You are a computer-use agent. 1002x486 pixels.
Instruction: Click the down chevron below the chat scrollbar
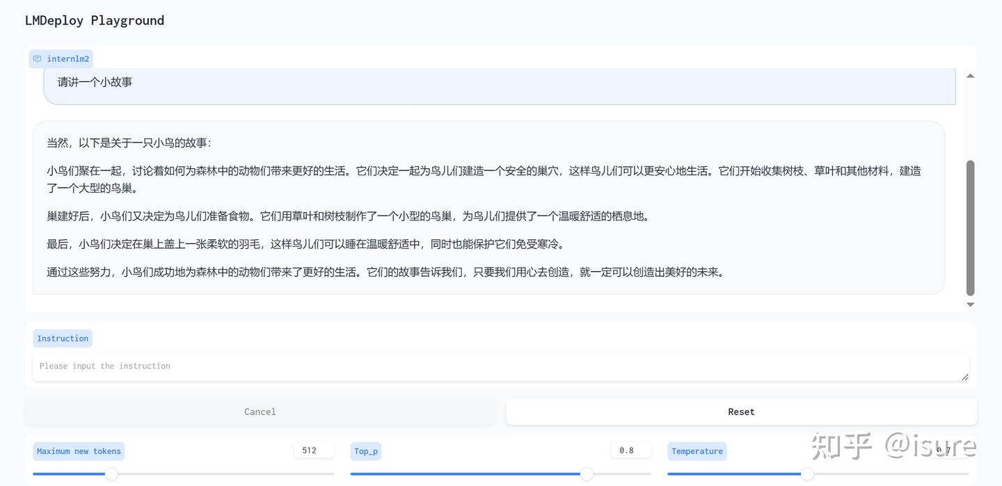(970, 304)
